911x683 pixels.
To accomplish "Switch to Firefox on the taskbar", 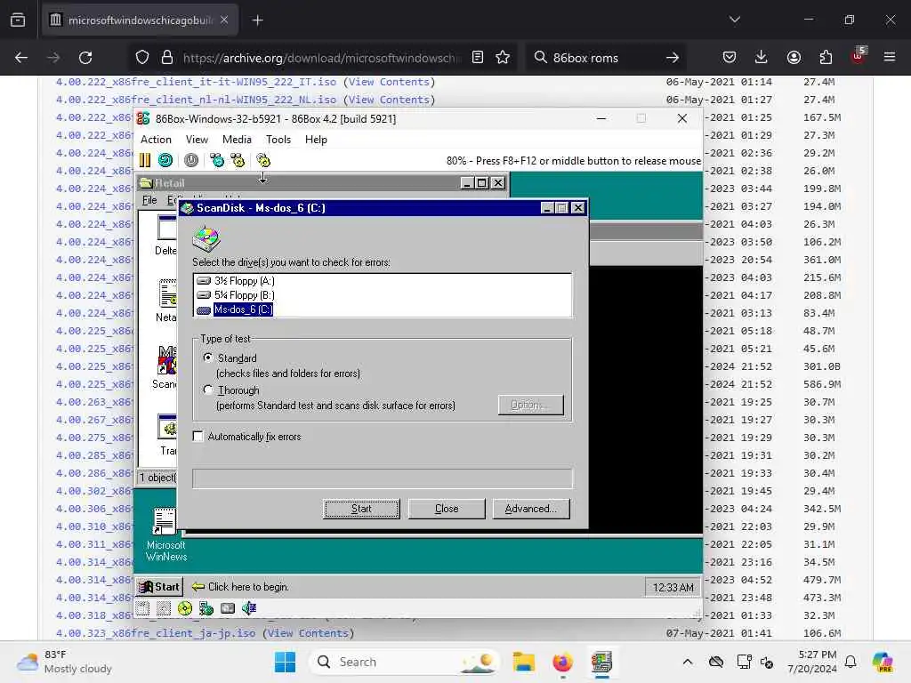I will (x=562, y=662).
